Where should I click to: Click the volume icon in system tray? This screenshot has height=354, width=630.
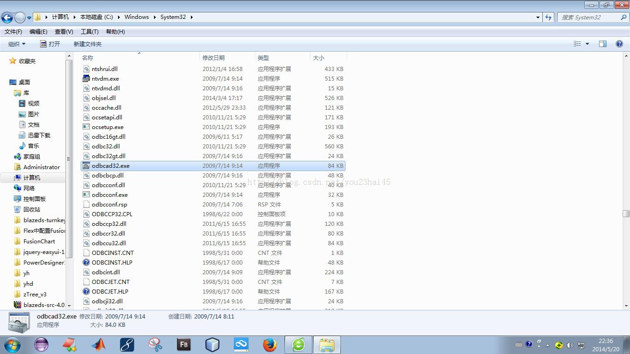(570, 345)
